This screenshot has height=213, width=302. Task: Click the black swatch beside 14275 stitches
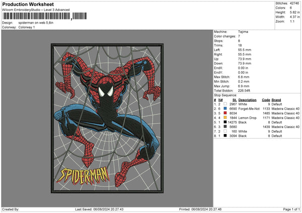pyautogui.click(x=225, y=122)
